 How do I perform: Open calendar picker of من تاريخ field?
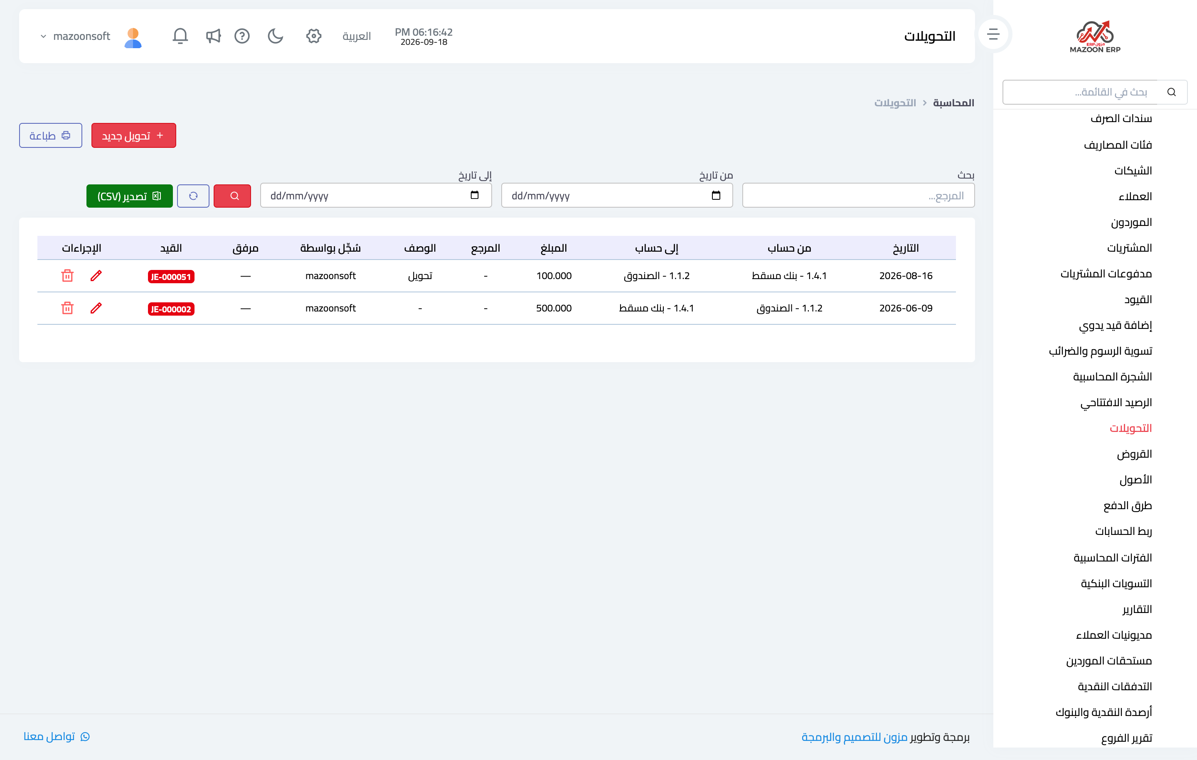pos(716,195)
